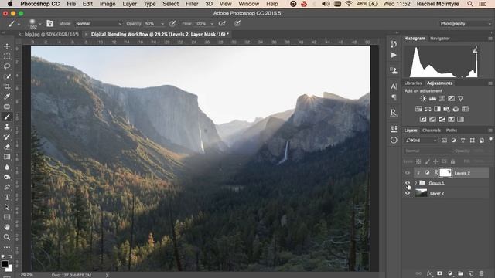Switch to the Libraries tab
The image size is (495, 278).
click(x=413, y=83)
